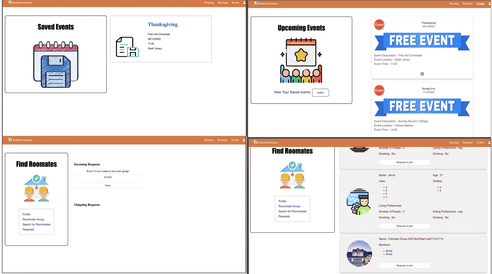
Task: Click the house avatar of the Flatmate Group
Action: (359, 253)
